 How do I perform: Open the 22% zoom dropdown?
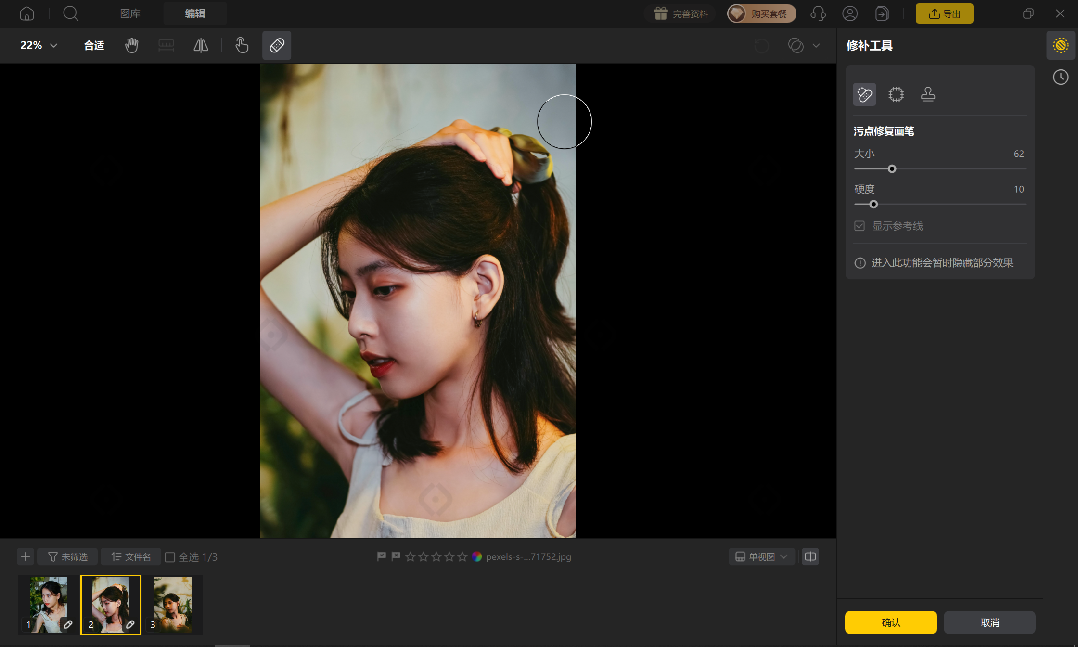(39, 45)
